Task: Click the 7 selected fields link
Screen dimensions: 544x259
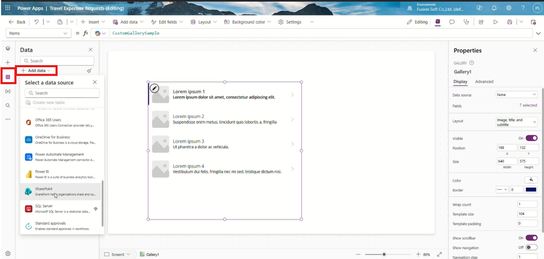Action: click(528, 105)
